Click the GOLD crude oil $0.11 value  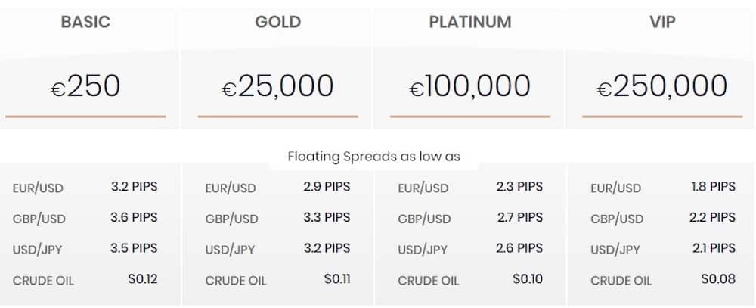pos(337,279)
